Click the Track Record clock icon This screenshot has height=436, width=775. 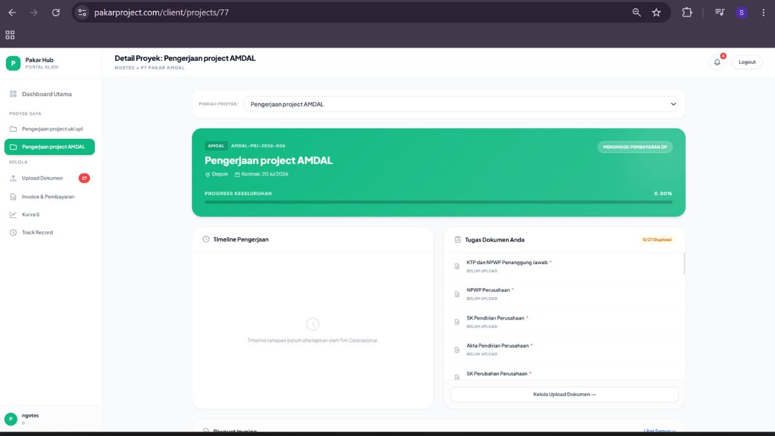pos(13,233)
